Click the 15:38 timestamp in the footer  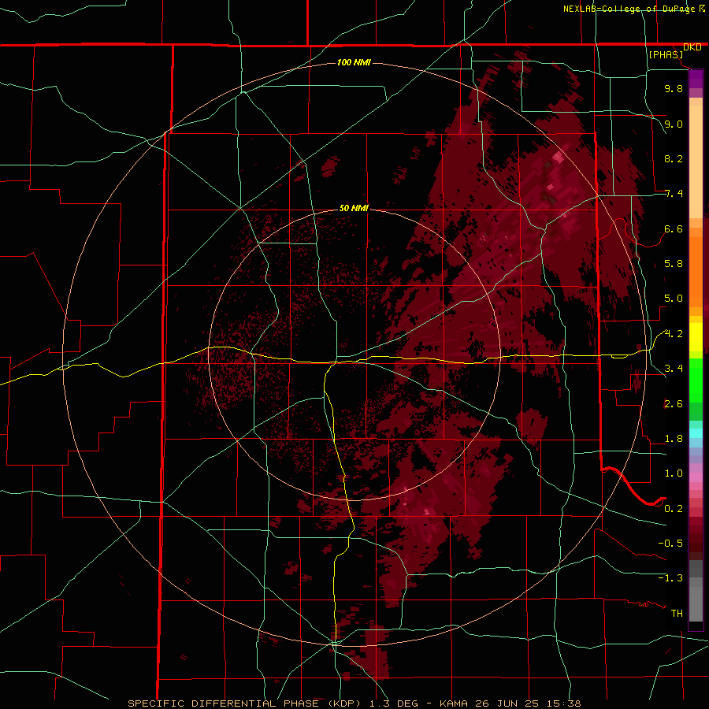click(564, 703)
